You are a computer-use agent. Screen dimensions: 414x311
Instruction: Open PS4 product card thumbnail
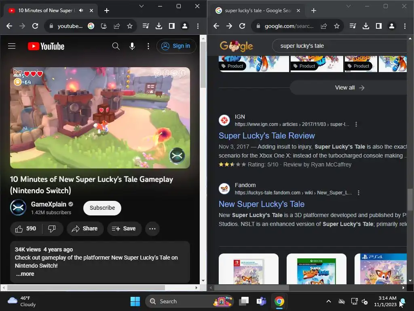click(382, 269)
